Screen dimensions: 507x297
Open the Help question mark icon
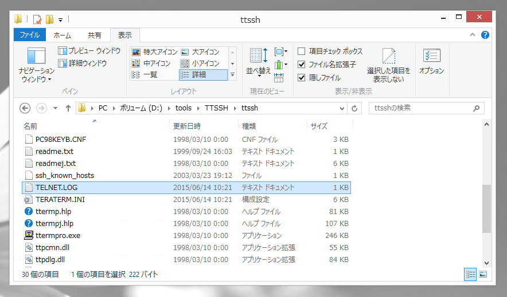(x=485, y=35)
